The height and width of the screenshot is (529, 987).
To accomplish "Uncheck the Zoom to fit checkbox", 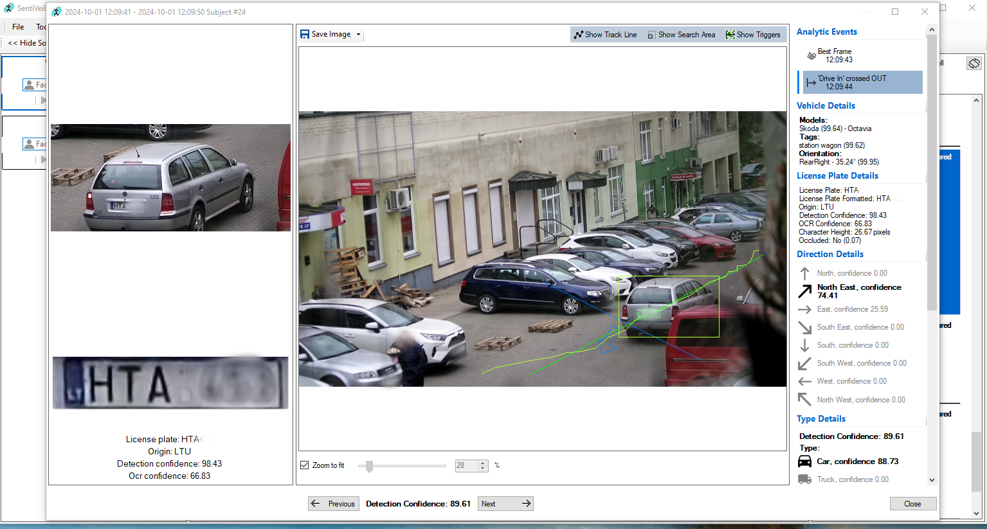I will (305, 465).
